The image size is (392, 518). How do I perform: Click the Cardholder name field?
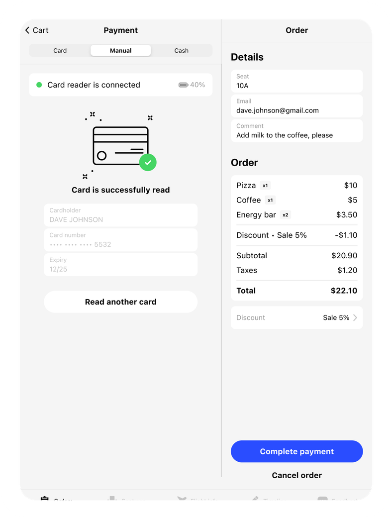pos(120,215)
